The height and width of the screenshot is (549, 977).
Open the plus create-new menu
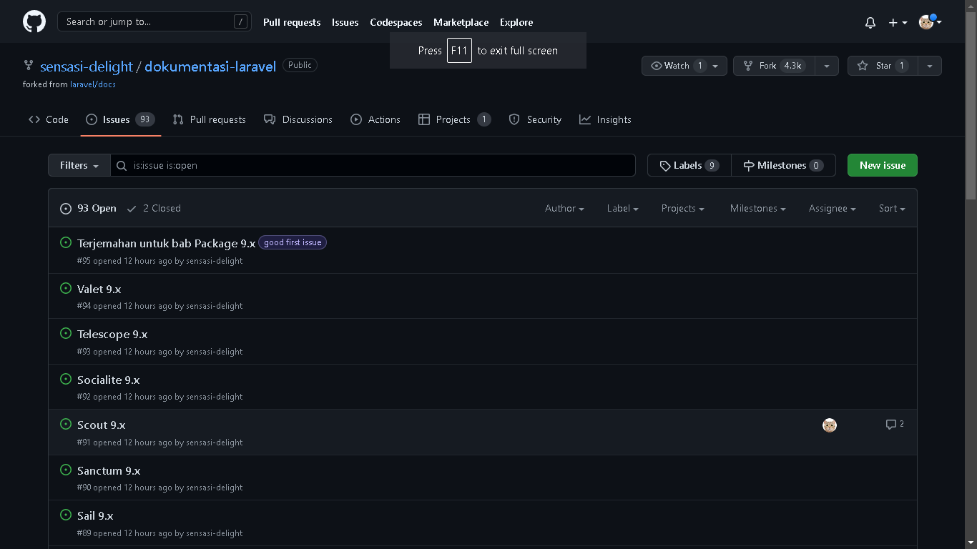click(898, 22)
